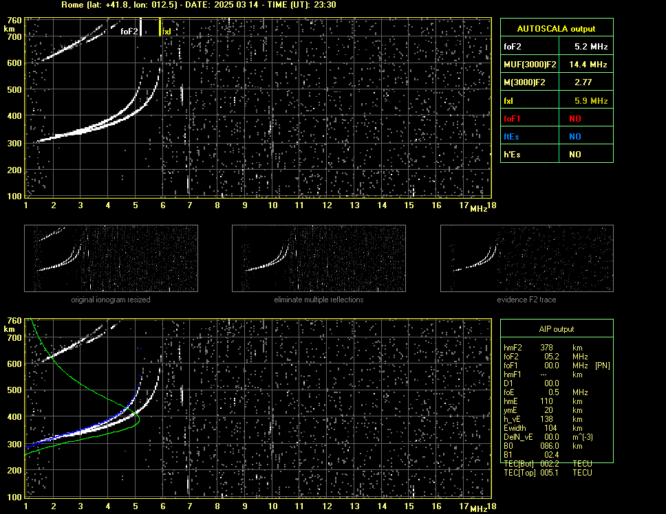Click the h'Es label in the table
The image size is (666, 514).
[512, 155]
